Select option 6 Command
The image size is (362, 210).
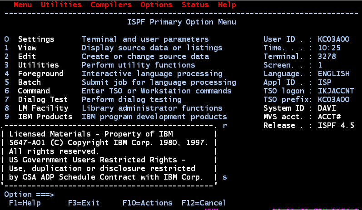34,91
